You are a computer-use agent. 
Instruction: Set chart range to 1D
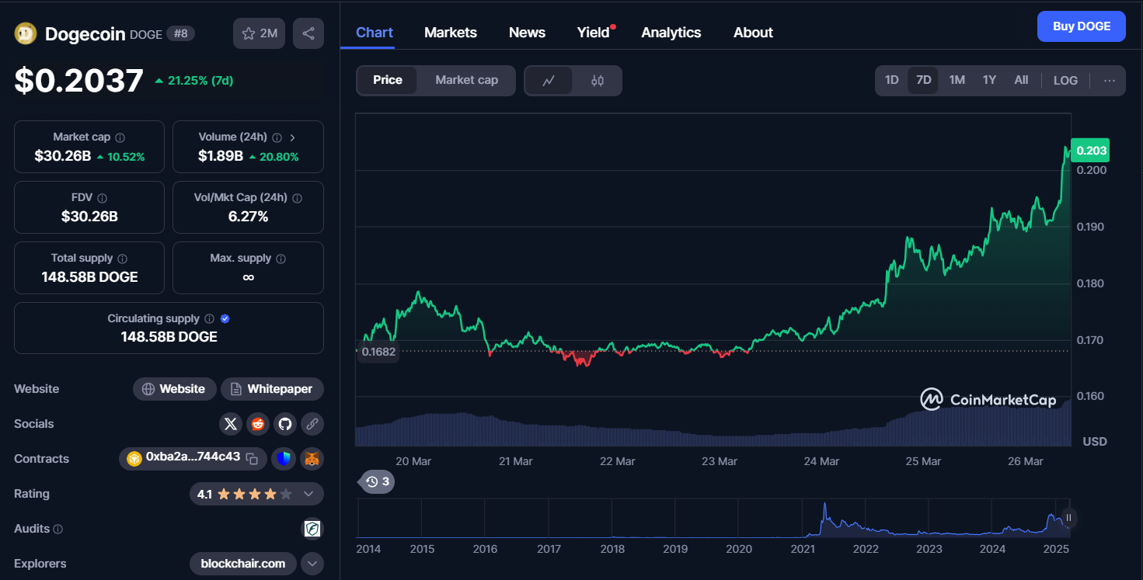[x=892, y=80]
